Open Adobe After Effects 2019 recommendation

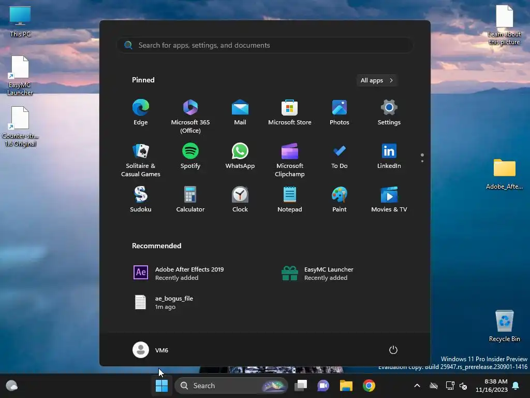(179, 273)
